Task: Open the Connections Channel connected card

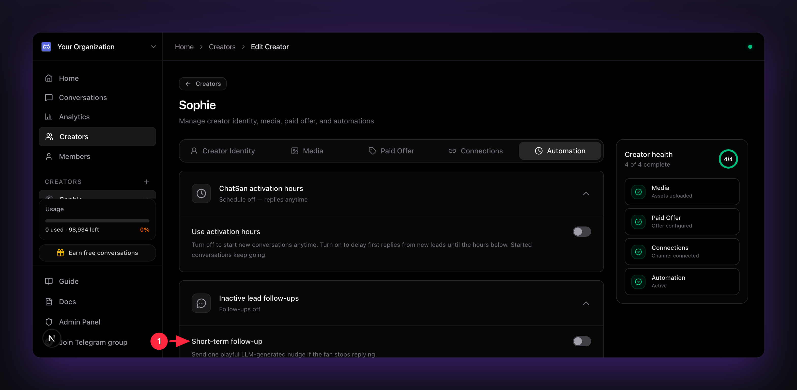Action: pos(682,252)
